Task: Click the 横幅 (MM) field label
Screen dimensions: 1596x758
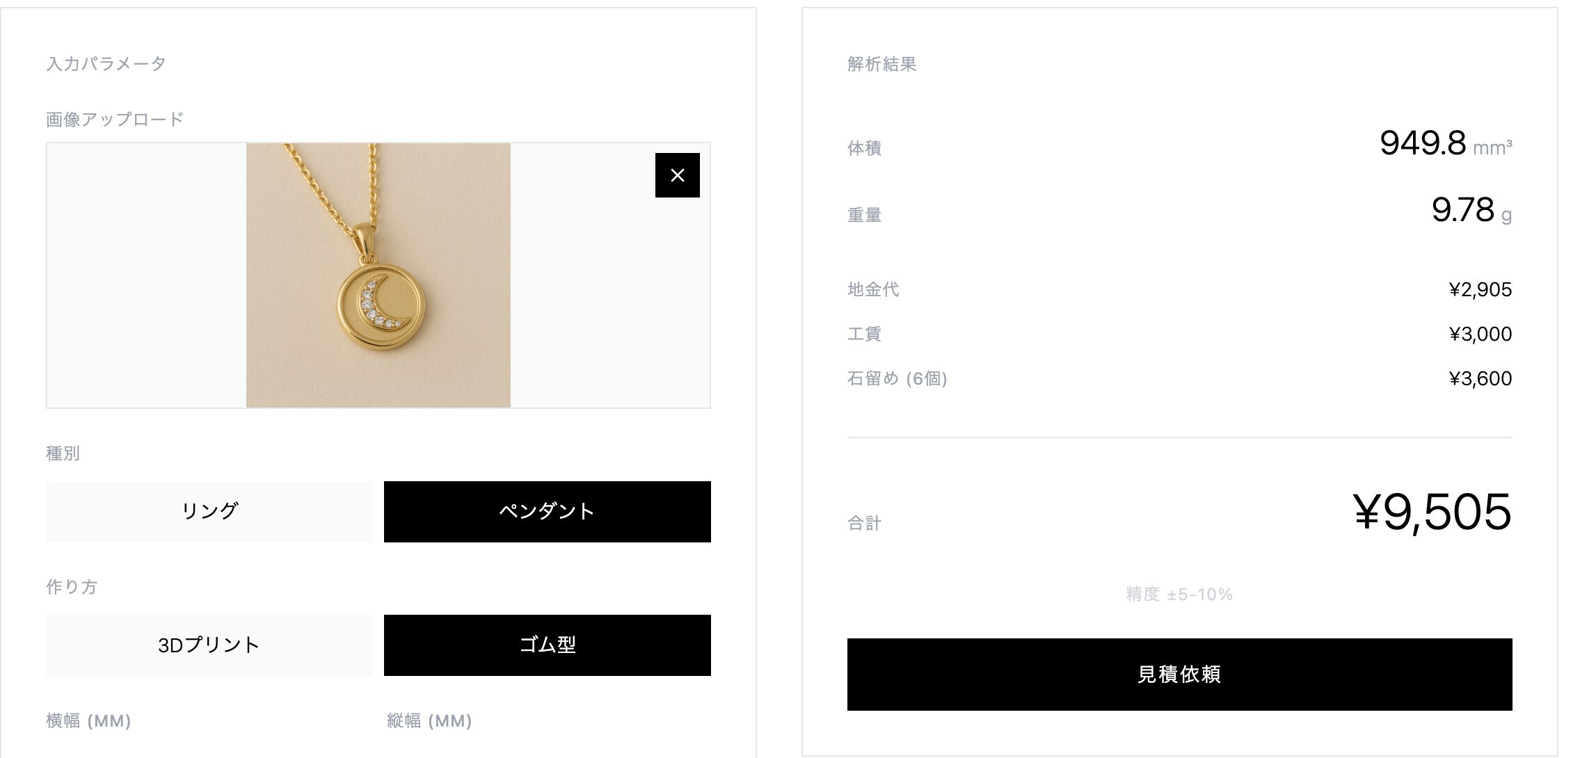Action: point(88,720)
